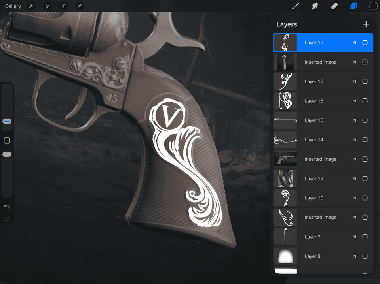Open blend mode N for Layer 16
The width and height of the screenshot is (380, 284).
pyautogui.click(x=355, y=101)
